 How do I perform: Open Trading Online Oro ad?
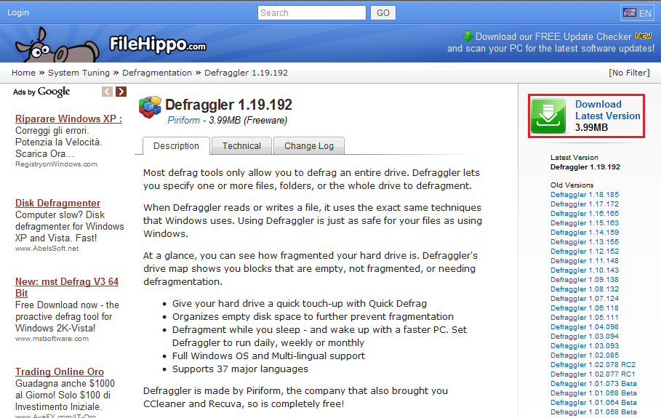(60, 371)
